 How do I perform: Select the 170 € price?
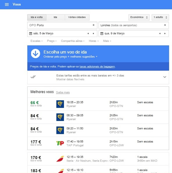pyautogui.click(x=36, y=158)
